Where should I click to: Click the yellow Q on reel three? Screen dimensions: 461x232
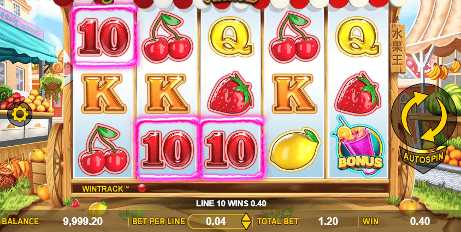coord(231,37)
